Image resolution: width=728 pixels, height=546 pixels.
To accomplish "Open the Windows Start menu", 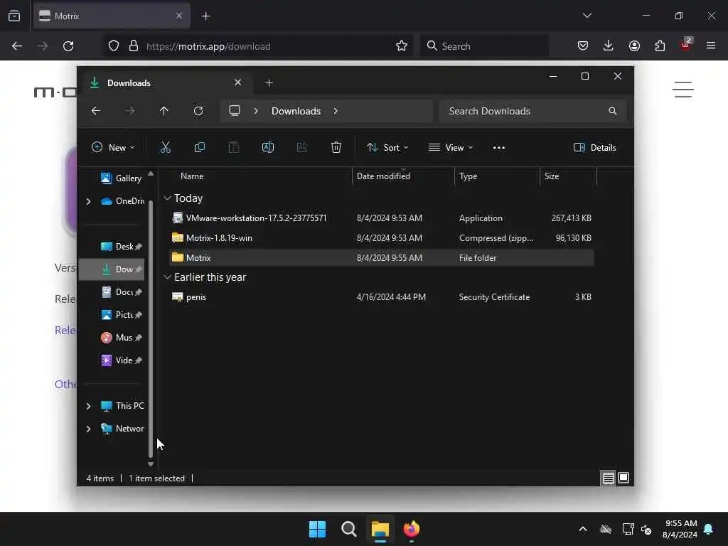I will coord(318,529).
